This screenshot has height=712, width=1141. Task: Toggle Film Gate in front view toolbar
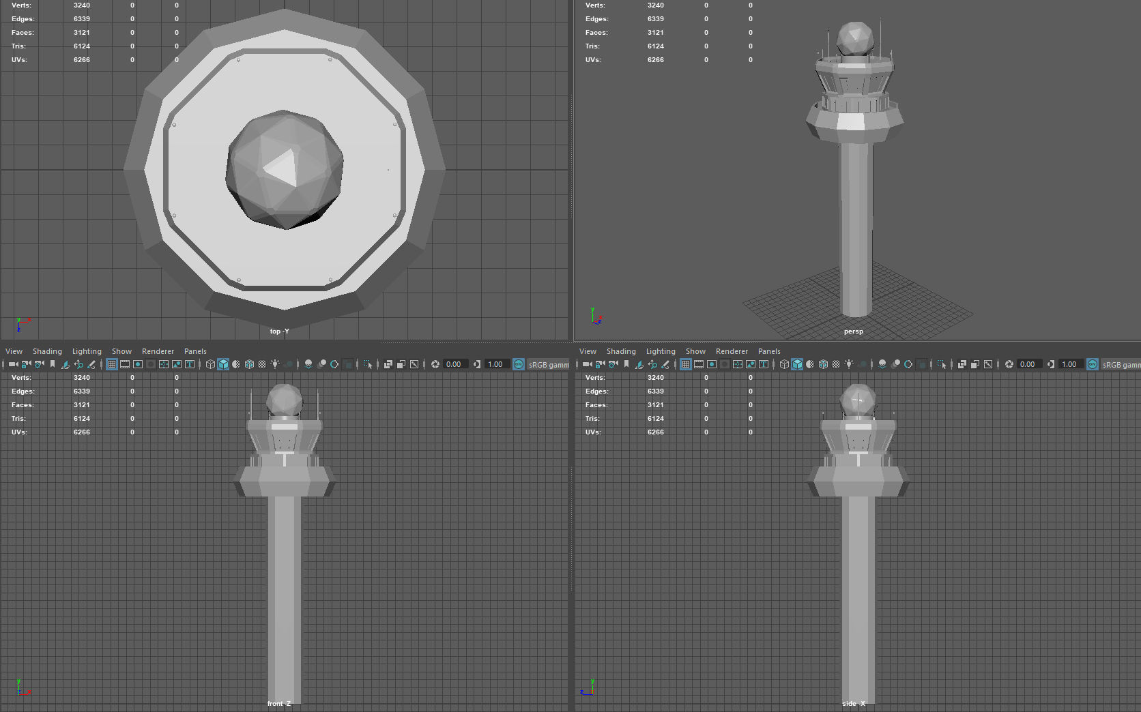(x=125, y=364)
